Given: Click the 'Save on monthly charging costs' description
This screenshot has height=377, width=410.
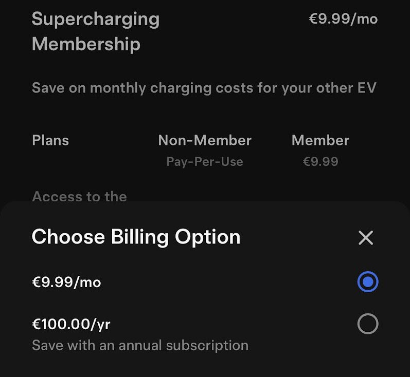Looking at the screenshot, I should 204,88.
